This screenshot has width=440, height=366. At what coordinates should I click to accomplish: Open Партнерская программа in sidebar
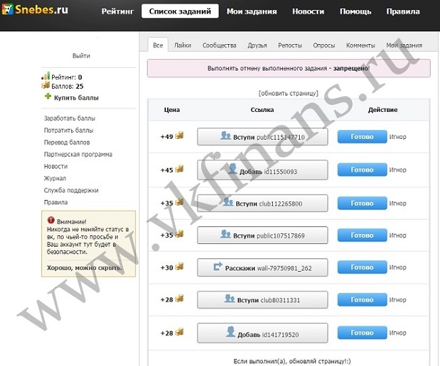[x=78, y=155]
